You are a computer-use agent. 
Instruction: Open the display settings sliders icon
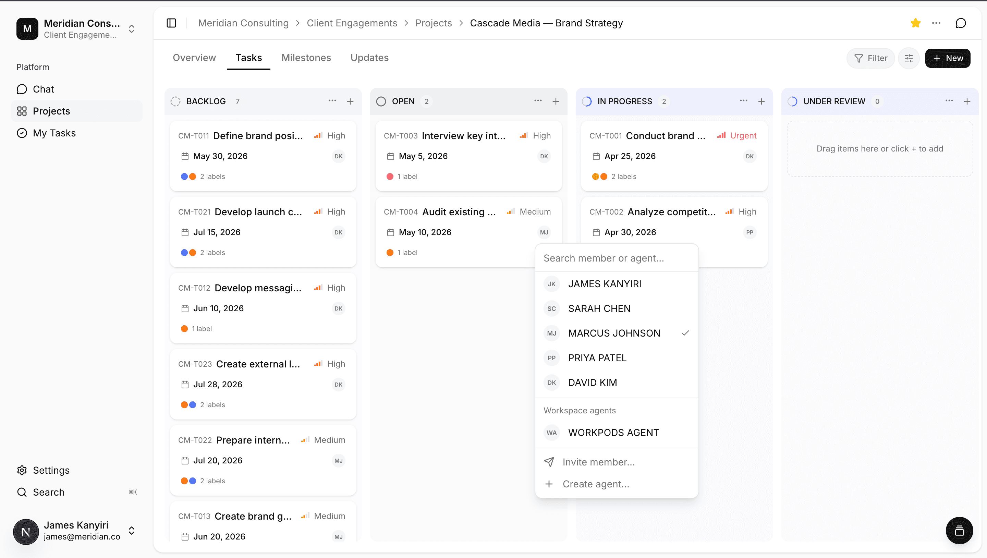click(x=909, y=58)
